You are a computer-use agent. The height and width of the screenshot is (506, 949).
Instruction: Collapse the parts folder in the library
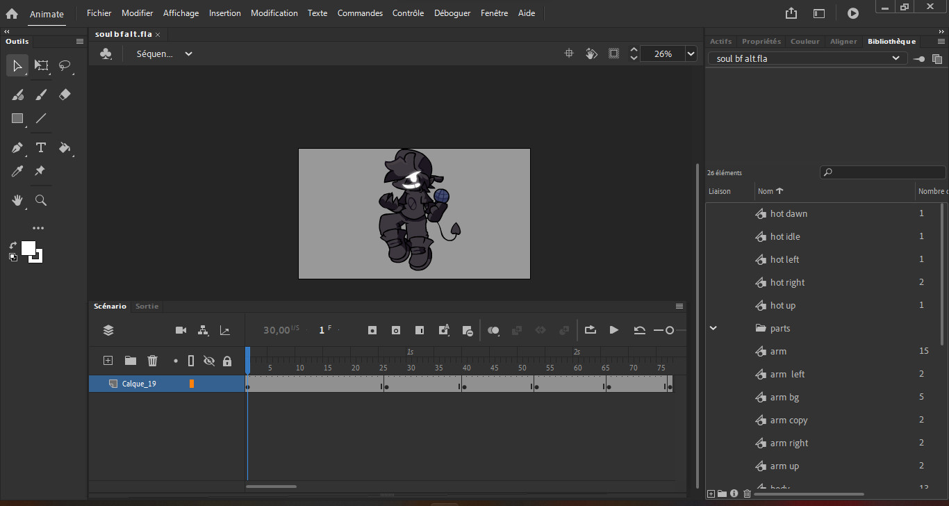point(713,327)
